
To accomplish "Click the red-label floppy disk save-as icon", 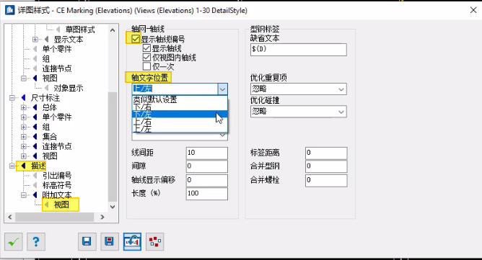I will click(110, 241).
